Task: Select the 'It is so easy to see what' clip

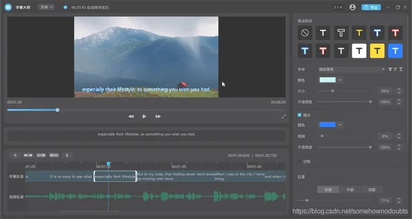Action: pos(71,176)
